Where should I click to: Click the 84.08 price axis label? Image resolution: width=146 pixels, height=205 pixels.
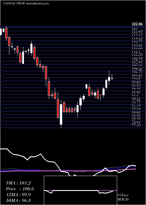(137, 112)
